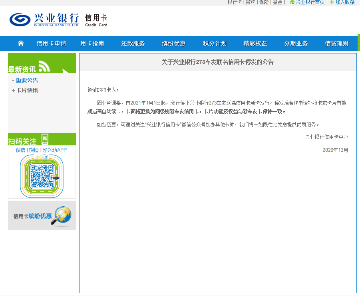Click the green plus icon before 加入收藏

(x=332, y=2)
